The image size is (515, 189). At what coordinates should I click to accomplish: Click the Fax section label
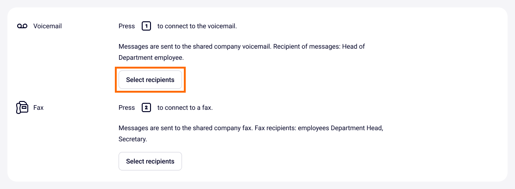tap(38, 108)
